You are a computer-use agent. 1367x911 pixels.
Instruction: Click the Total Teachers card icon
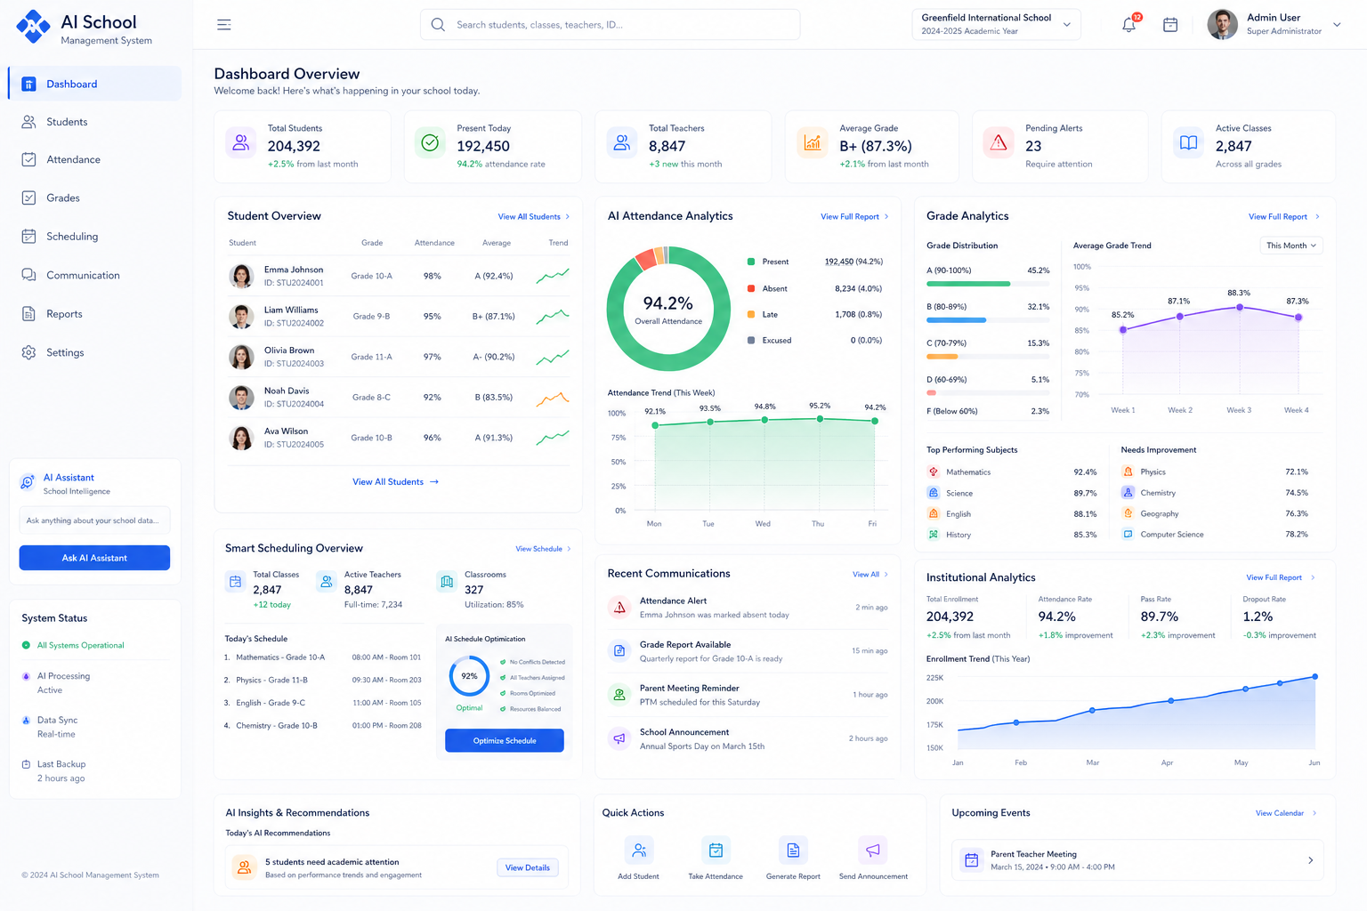tap(622, 142)
